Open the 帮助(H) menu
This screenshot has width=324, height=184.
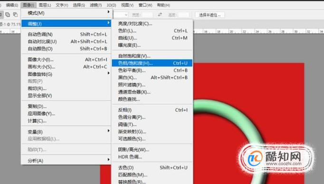[163, 5]
